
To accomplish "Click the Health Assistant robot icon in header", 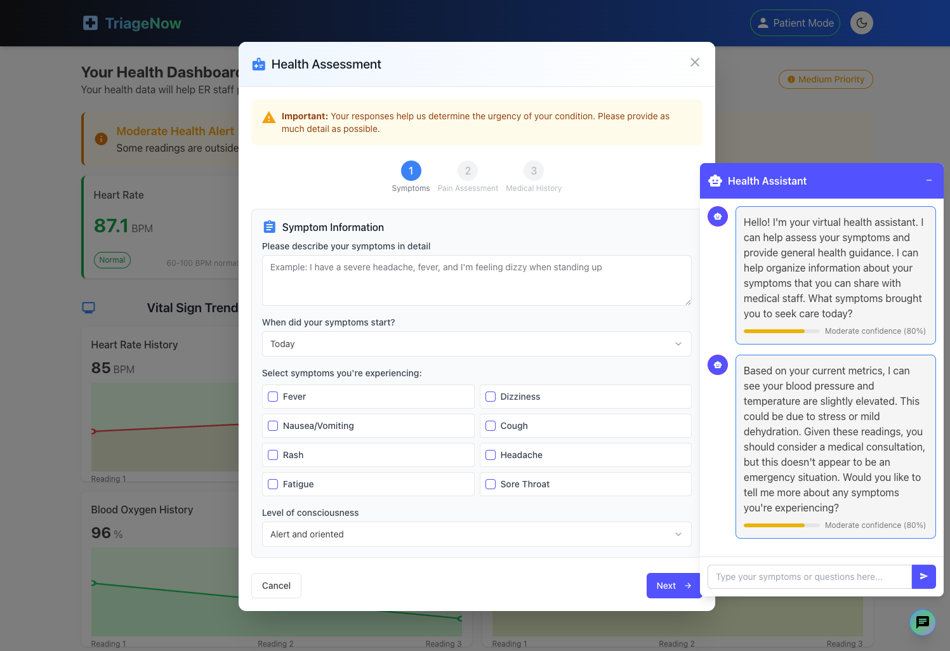I will tap(715, 181).
